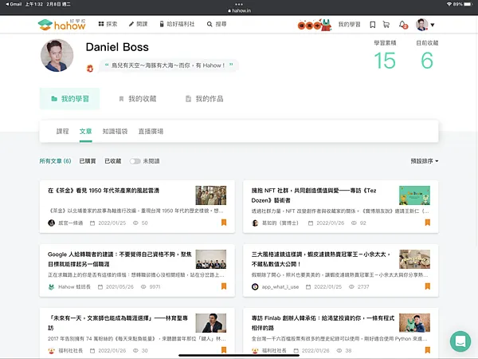Image resolution: width=478 pixels, height=359 pixels.
Task: Remove bookmark on the 茶金 article
Action: click(x=224, y=223)
